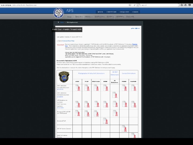Expand the About Us menu
The width and height of the screenshot is (193, 145).
click(79, 17)
